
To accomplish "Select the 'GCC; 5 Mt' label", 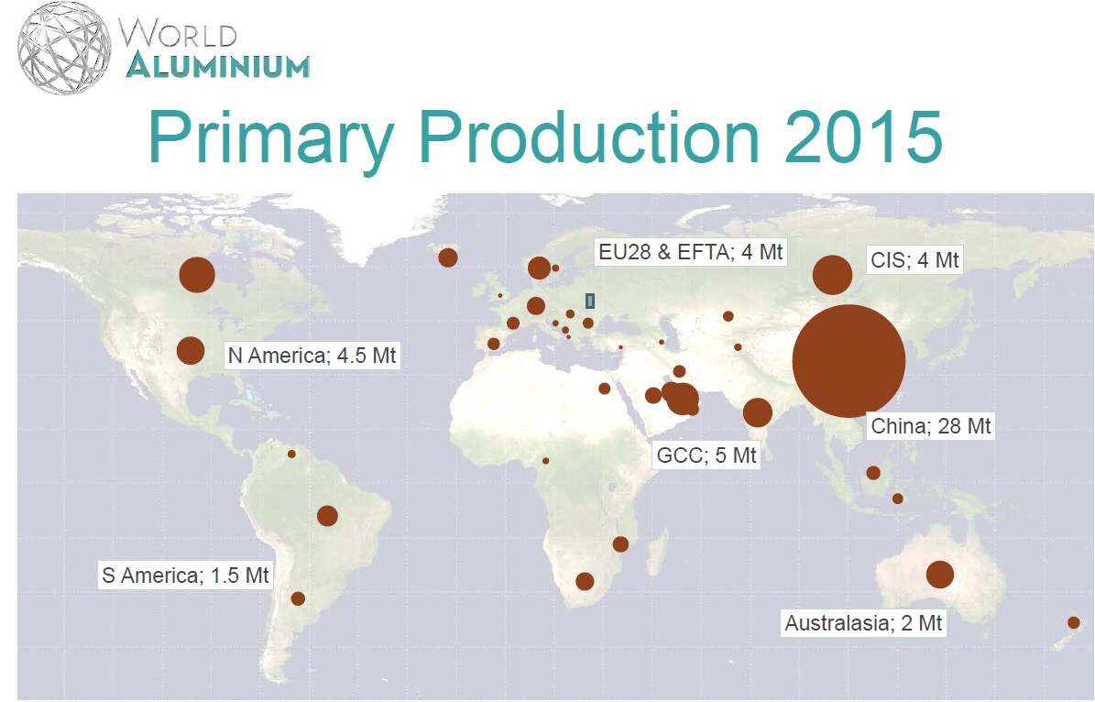I will tap(707, 455).
